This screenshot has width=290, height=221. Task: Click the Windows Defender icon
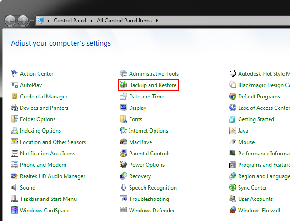124,211
